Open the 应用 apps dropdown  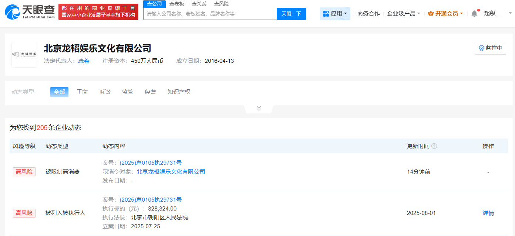click(x=335, y=14)
